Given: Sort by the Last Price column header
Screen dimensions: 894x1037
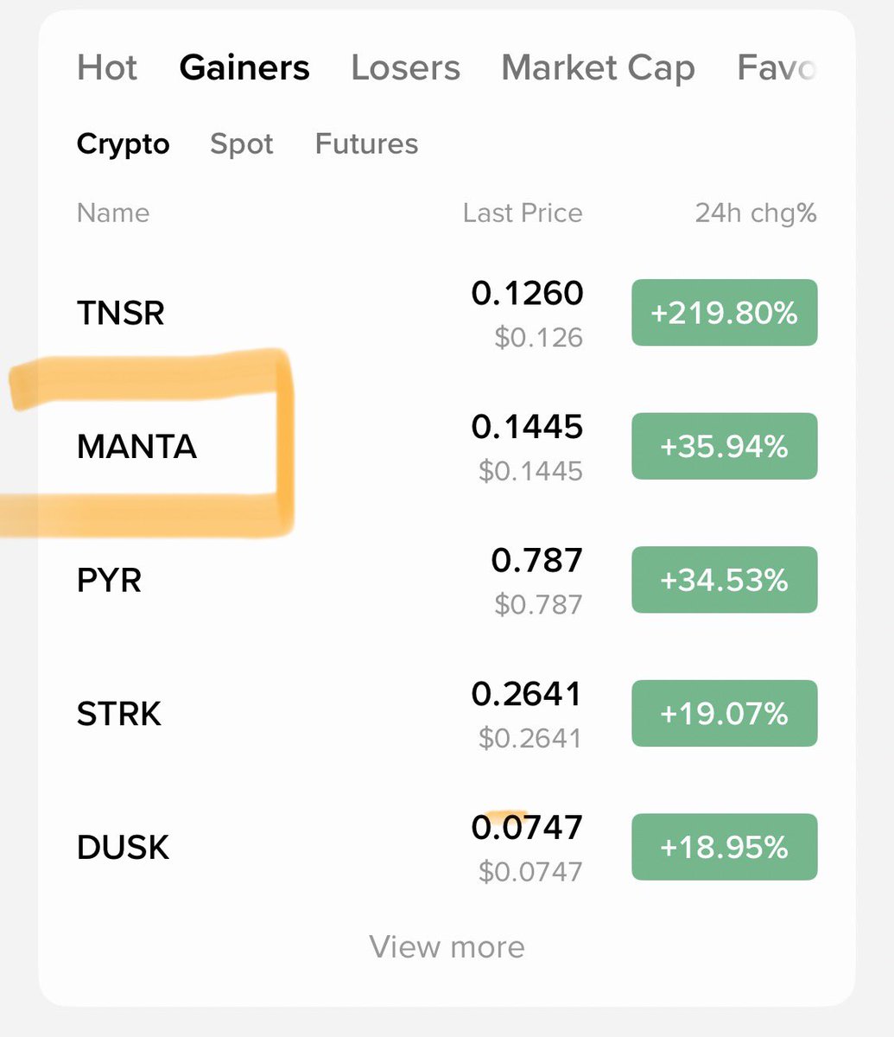Looking at the screenshot, I should tap(523, 213).
